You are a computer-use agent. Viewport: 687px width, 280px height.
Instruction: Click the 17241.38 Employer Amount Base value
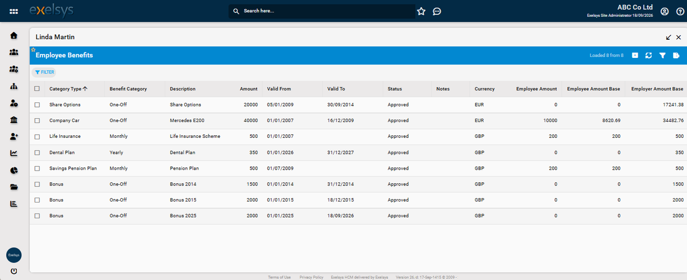click(x=672, y=105)
